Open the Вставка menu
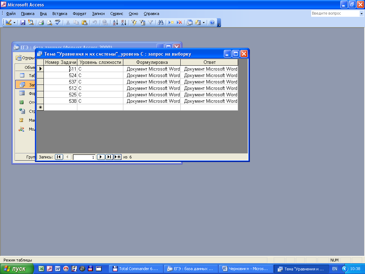Viewport: 365px width, 274px height. click(x=60, y=14)
